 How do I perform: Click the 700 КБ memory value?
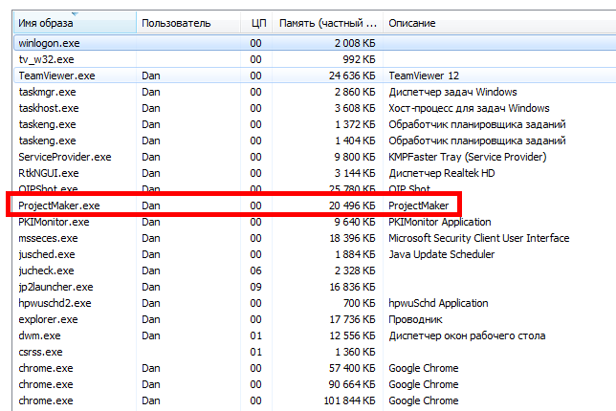(x=359, y=303)
